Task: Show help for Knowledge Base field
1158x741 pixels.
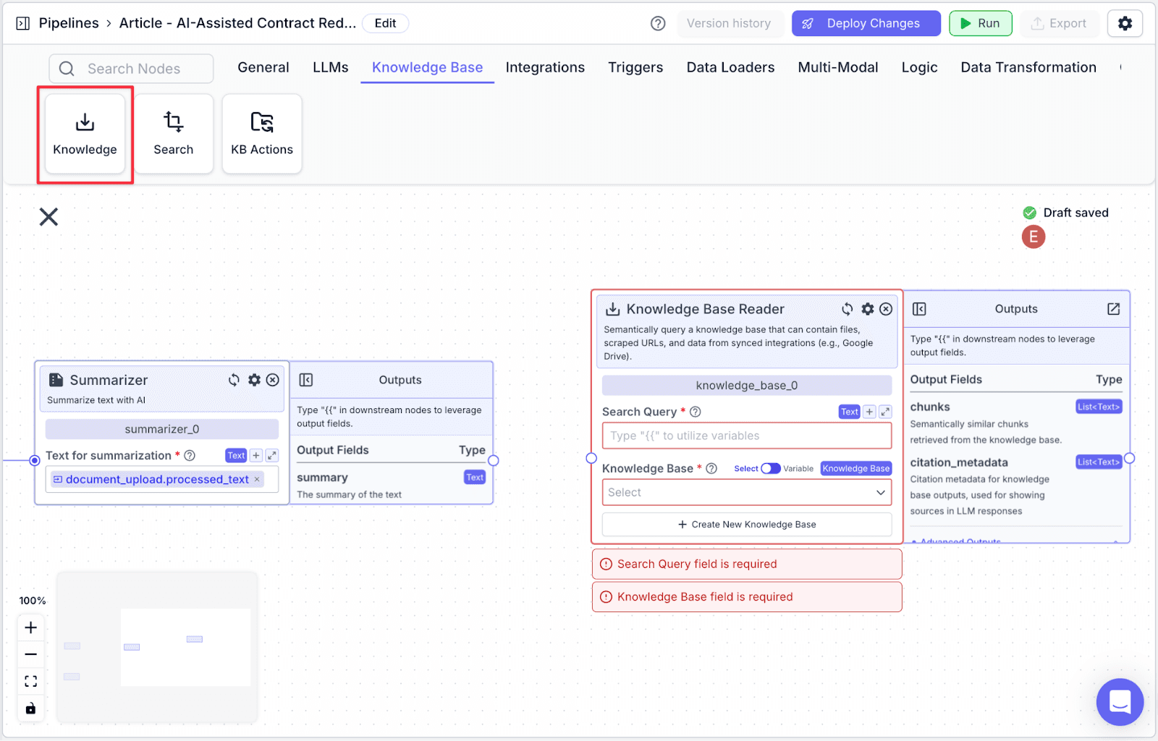Action: pyautogui.click(x=711, y=468)
